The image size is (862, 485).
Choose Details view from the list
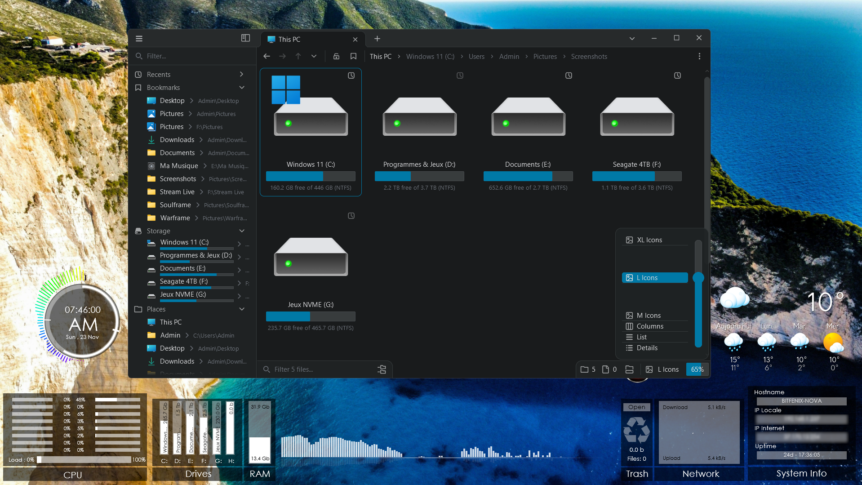click(x=647, y=348)
